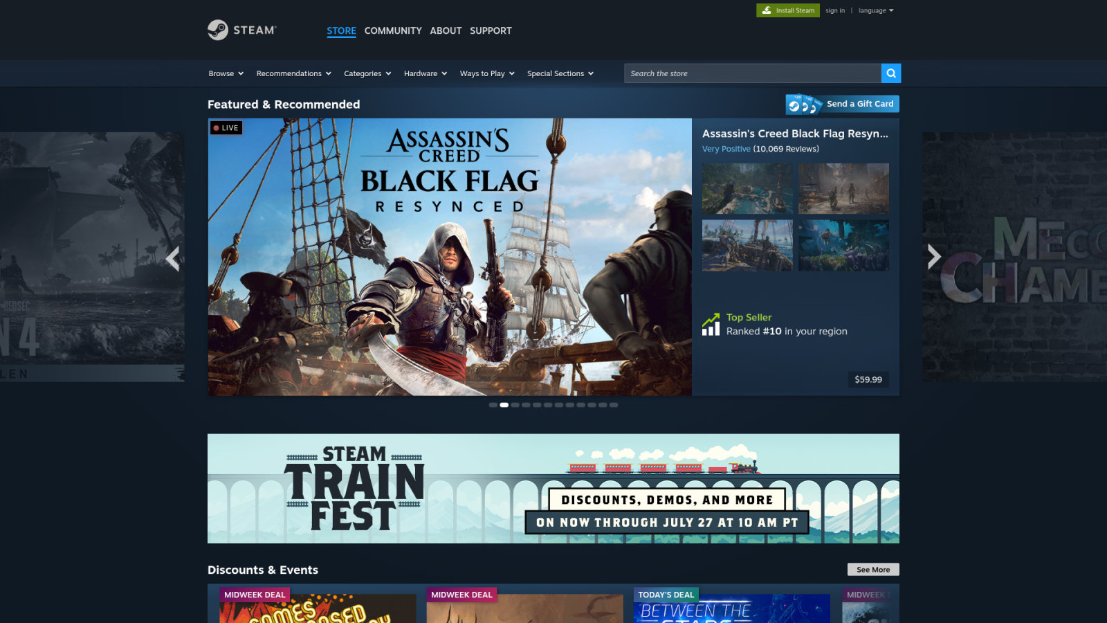Viewport: 1107px width, 623px height.
Task: Advance to the next featured game arrow
Action: [x=934, y=257]
